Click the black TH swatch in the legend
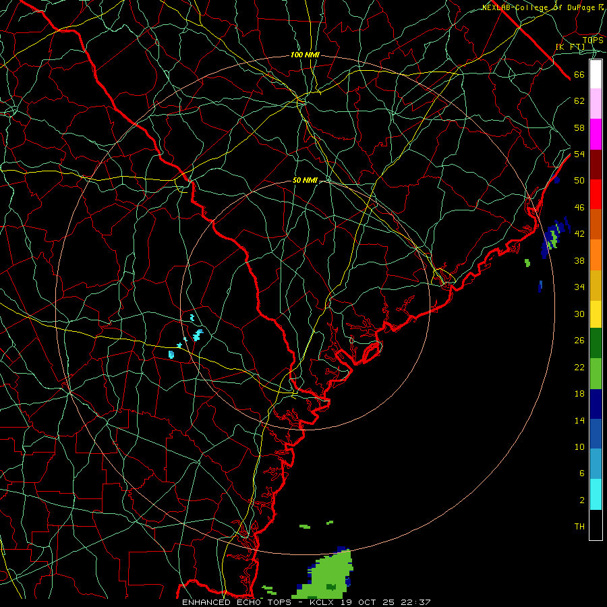This screenshot has width=607, height=607. (596, 525)
